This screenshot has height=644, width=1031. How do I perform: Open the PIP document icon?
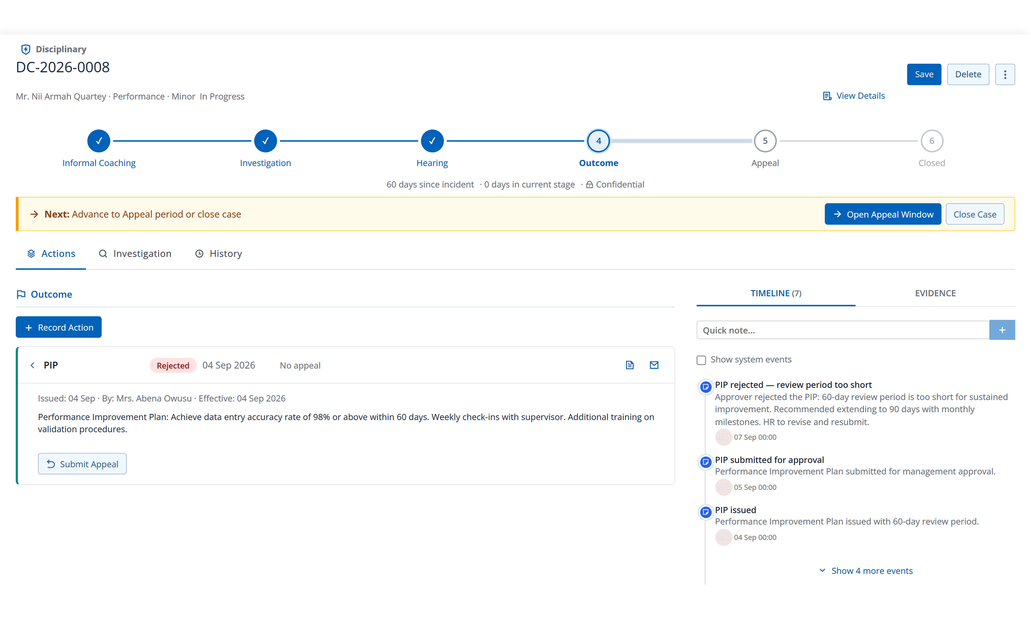[630, 365]
